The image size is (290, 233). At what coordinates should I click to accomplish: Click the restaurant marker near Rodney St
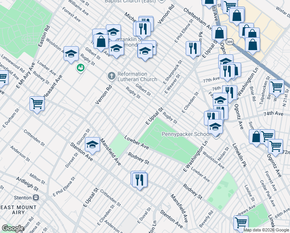(140, 181)
